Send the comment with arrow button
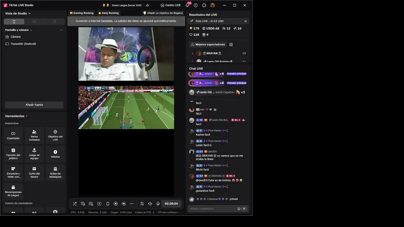The image size is (404, 227). click(x=244, y=209)
